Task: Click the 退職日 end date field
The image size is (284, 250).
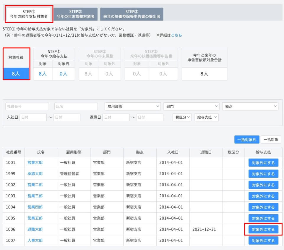Action: 150,117
